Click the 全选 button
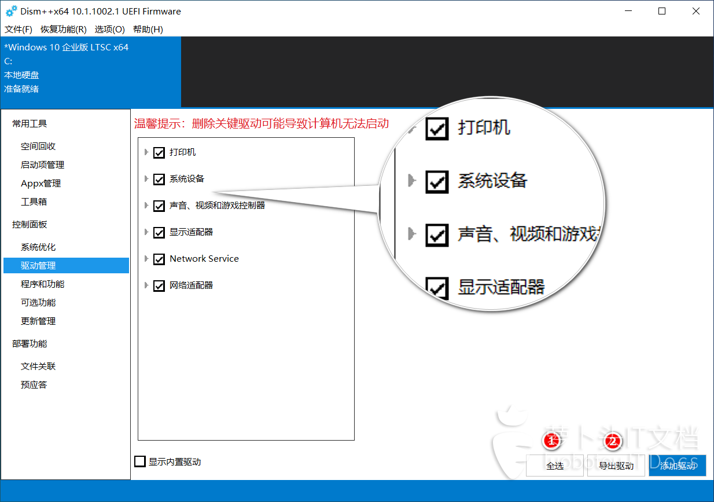This screenshot has width=714, height=502. coord(555,466)
